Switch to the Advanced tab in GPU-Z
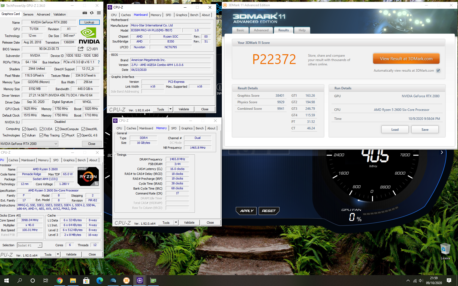 tap(43, 14)
